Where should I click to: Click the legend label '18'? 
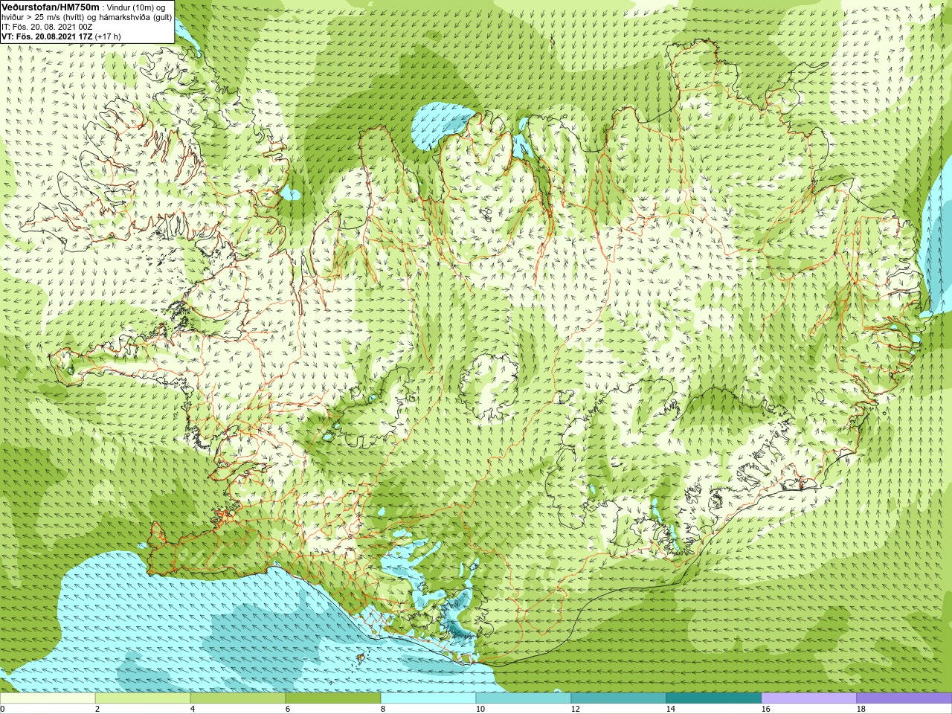861,709
